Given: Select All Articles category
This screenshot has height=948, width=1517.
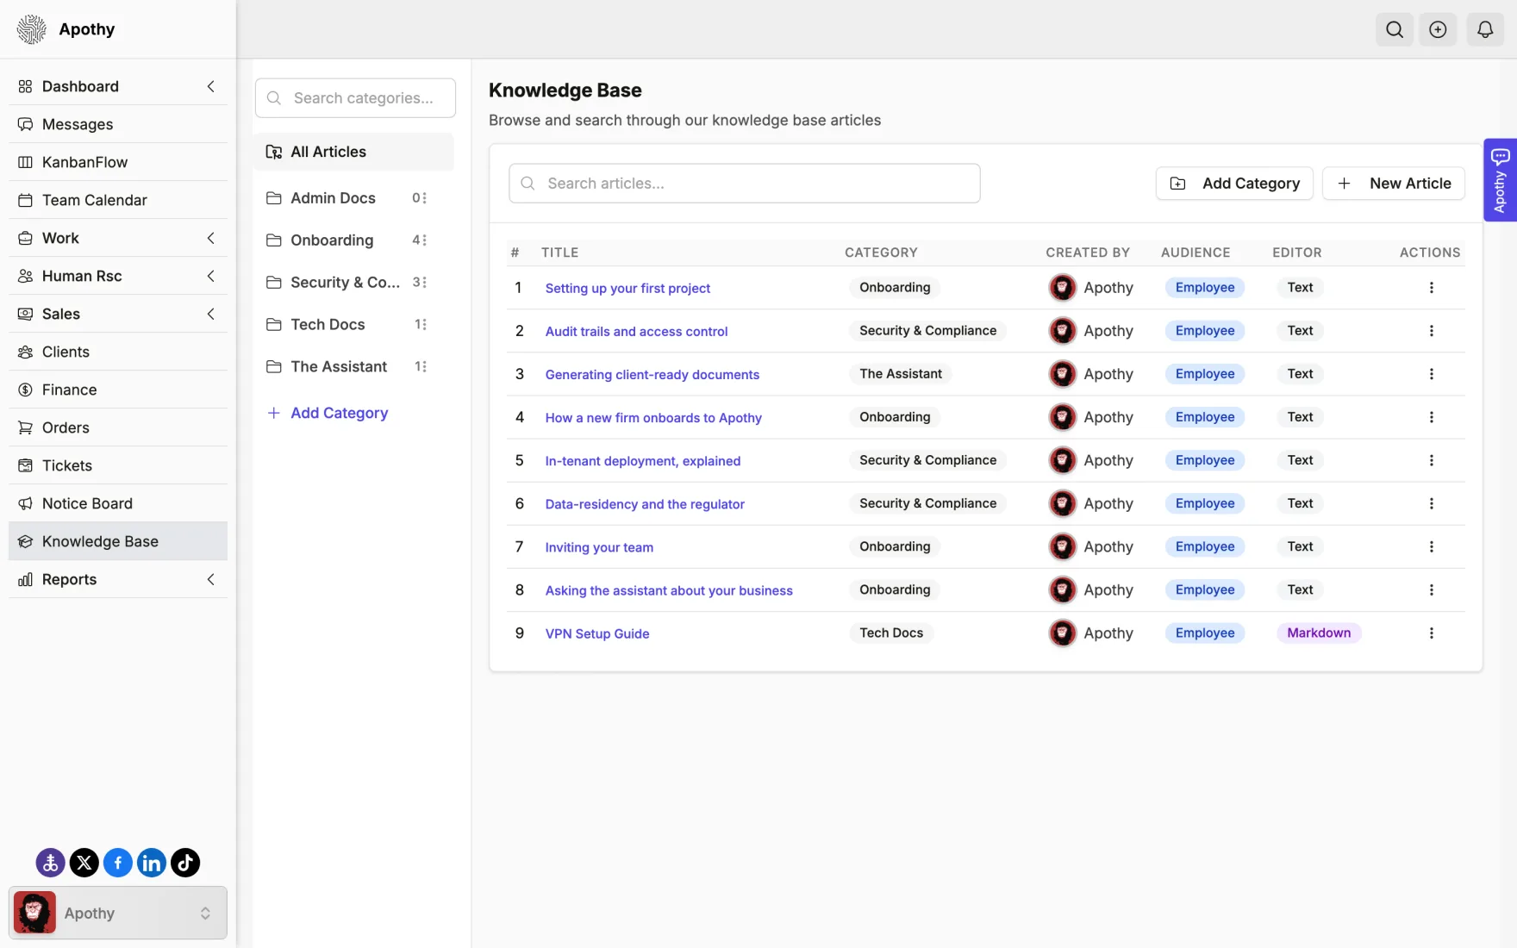Looking at the screenshot, I should point(354,152).
